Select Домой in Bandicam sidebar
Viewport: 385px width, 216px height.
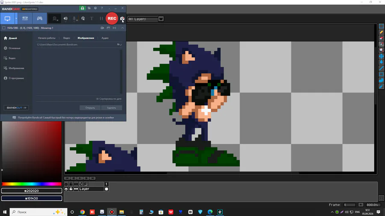coord(10,38)
